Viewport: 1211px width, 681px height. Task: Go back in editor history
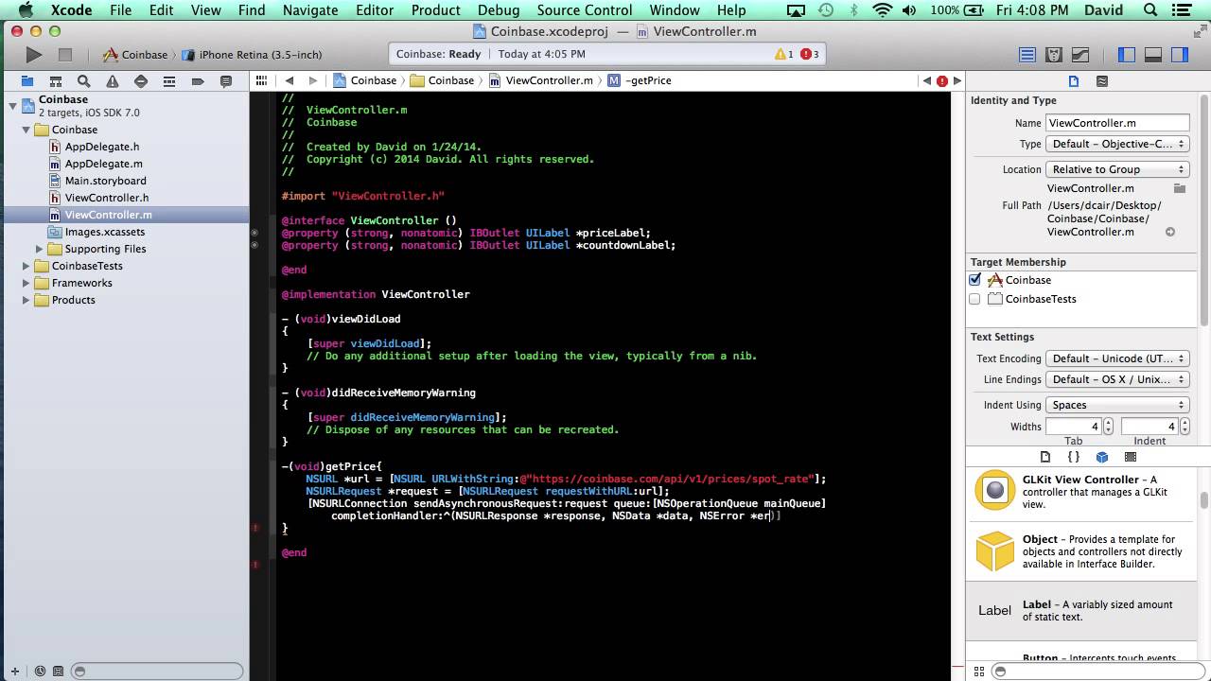pos(290,80)
